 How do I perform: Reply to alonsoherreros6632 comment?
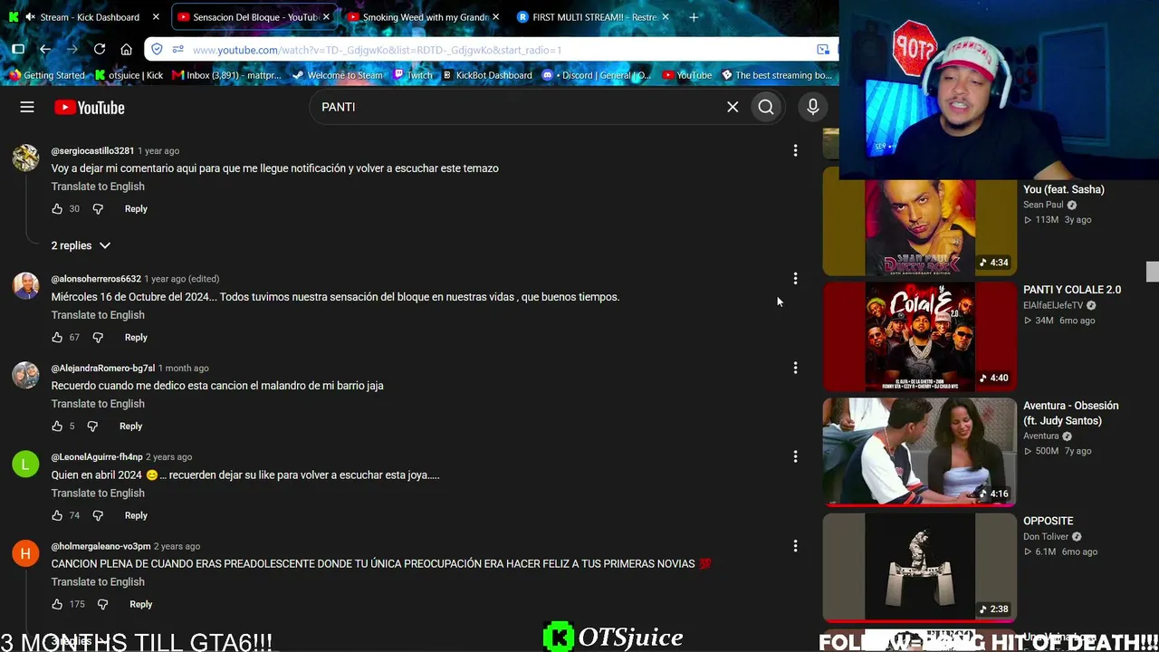click(x=136, y=337)
